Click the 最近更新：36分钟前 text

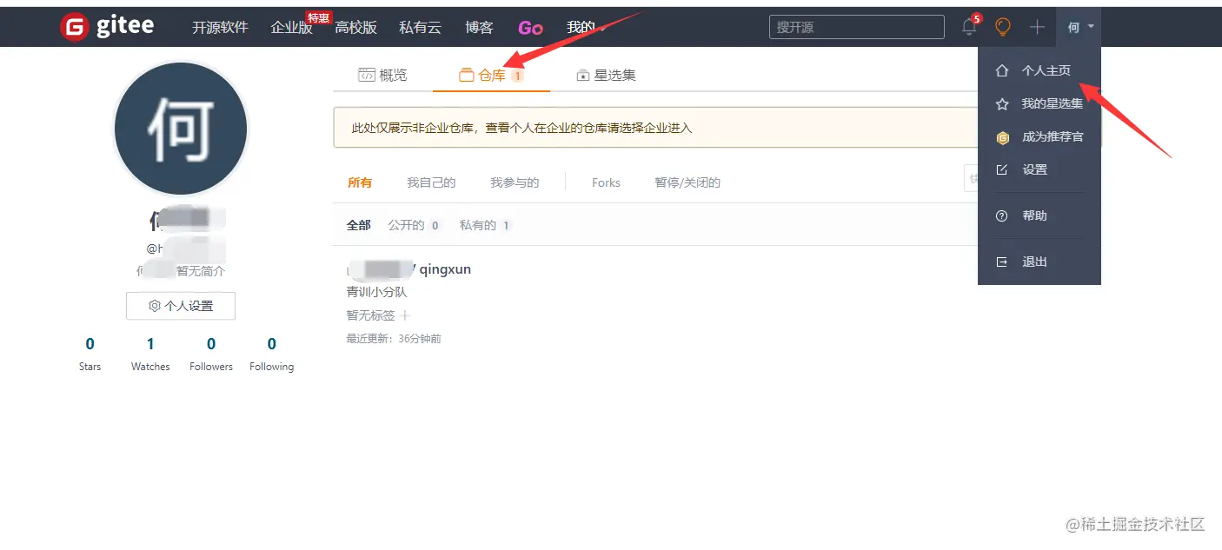coord(394,339)
